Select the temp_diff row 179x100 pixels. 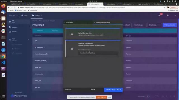(x=105, y=87)
